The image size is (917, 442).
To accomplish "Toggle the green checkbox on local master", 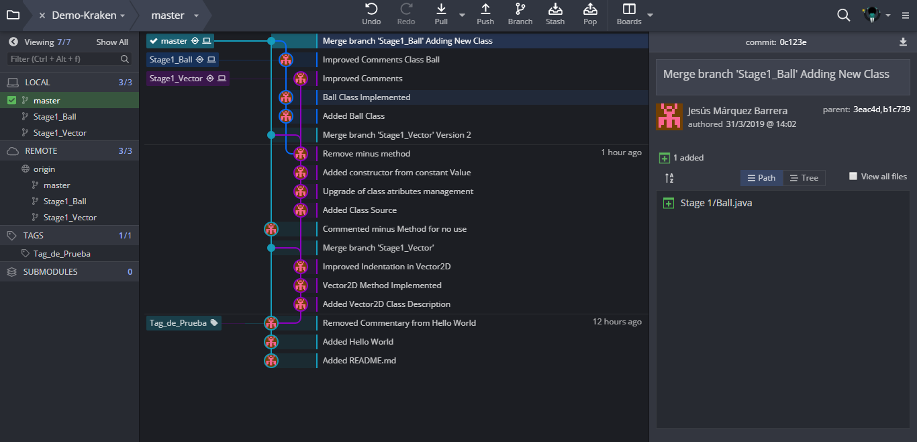I will 11,101.
